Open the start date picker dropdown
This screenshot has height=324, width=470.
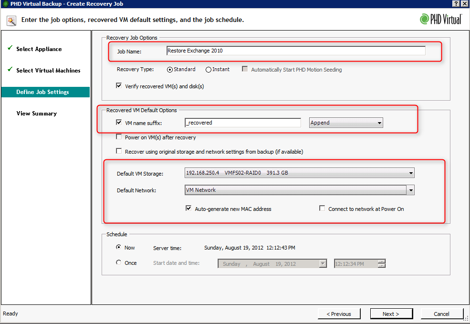[x=323, y=264]
